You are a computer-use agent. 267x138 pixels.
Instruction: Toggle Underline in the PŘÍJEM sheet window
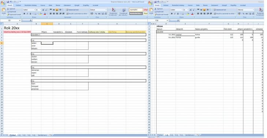tap(178, 14)
